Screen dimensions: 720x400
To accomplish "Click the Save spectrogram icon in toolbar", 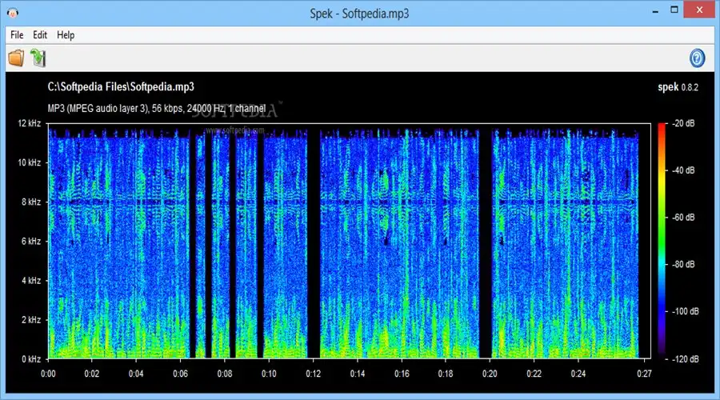I will 38,58.
